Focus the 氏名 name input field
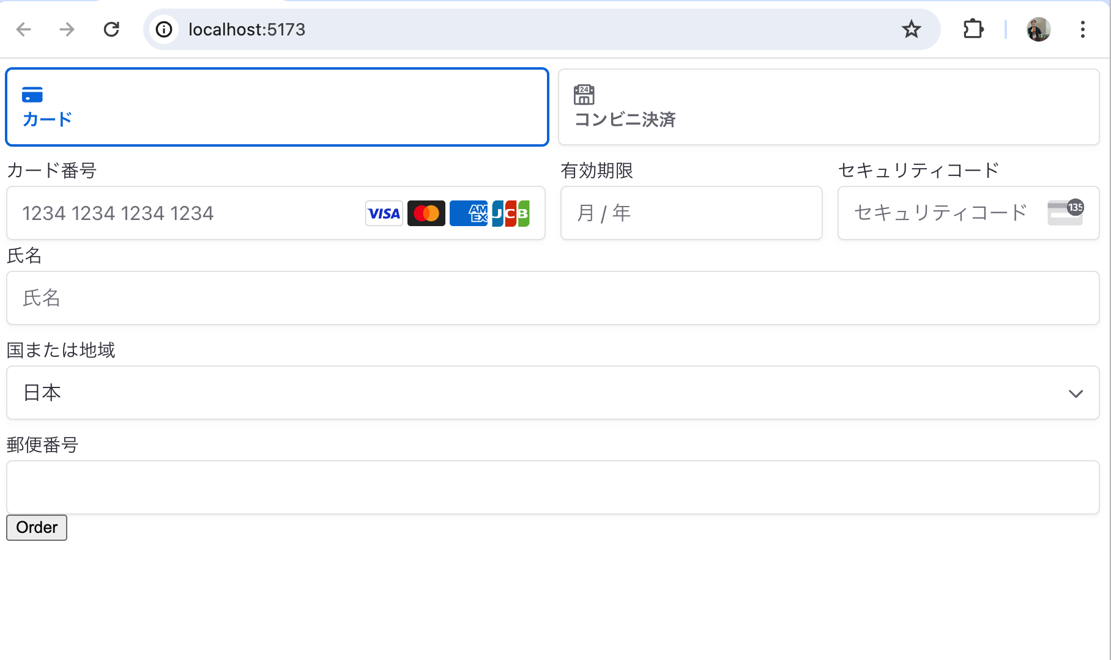 [x=553, y=298]
